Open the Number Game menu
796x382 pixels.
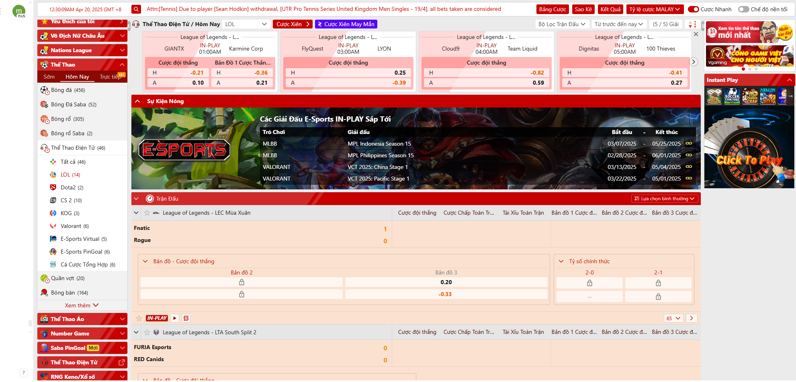point(82,333)
